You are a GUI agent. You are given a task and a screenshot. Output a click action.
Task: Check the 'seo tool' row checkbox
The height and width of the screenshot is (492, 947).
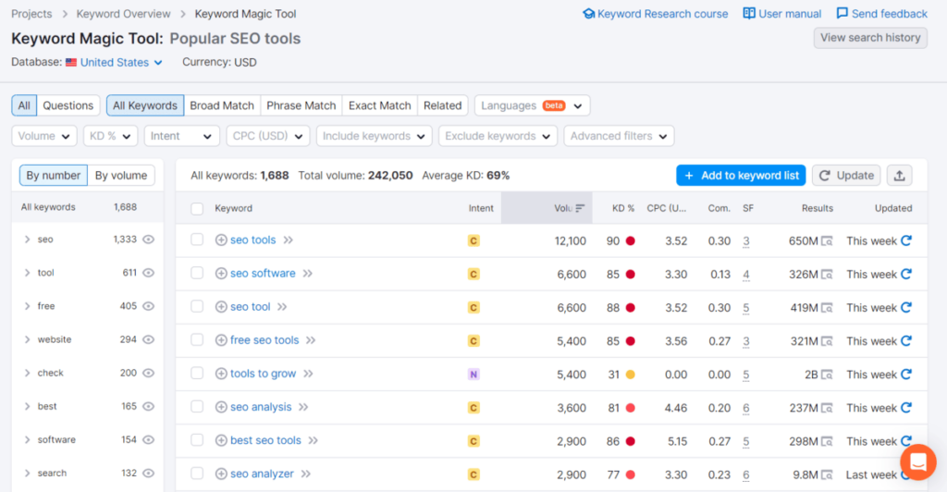197,306
